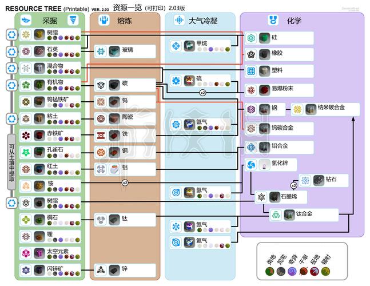Click the 塑料 symbol icon
This screenshot has height=286, width=370.
pyautogui.click(x=251, y=71)
